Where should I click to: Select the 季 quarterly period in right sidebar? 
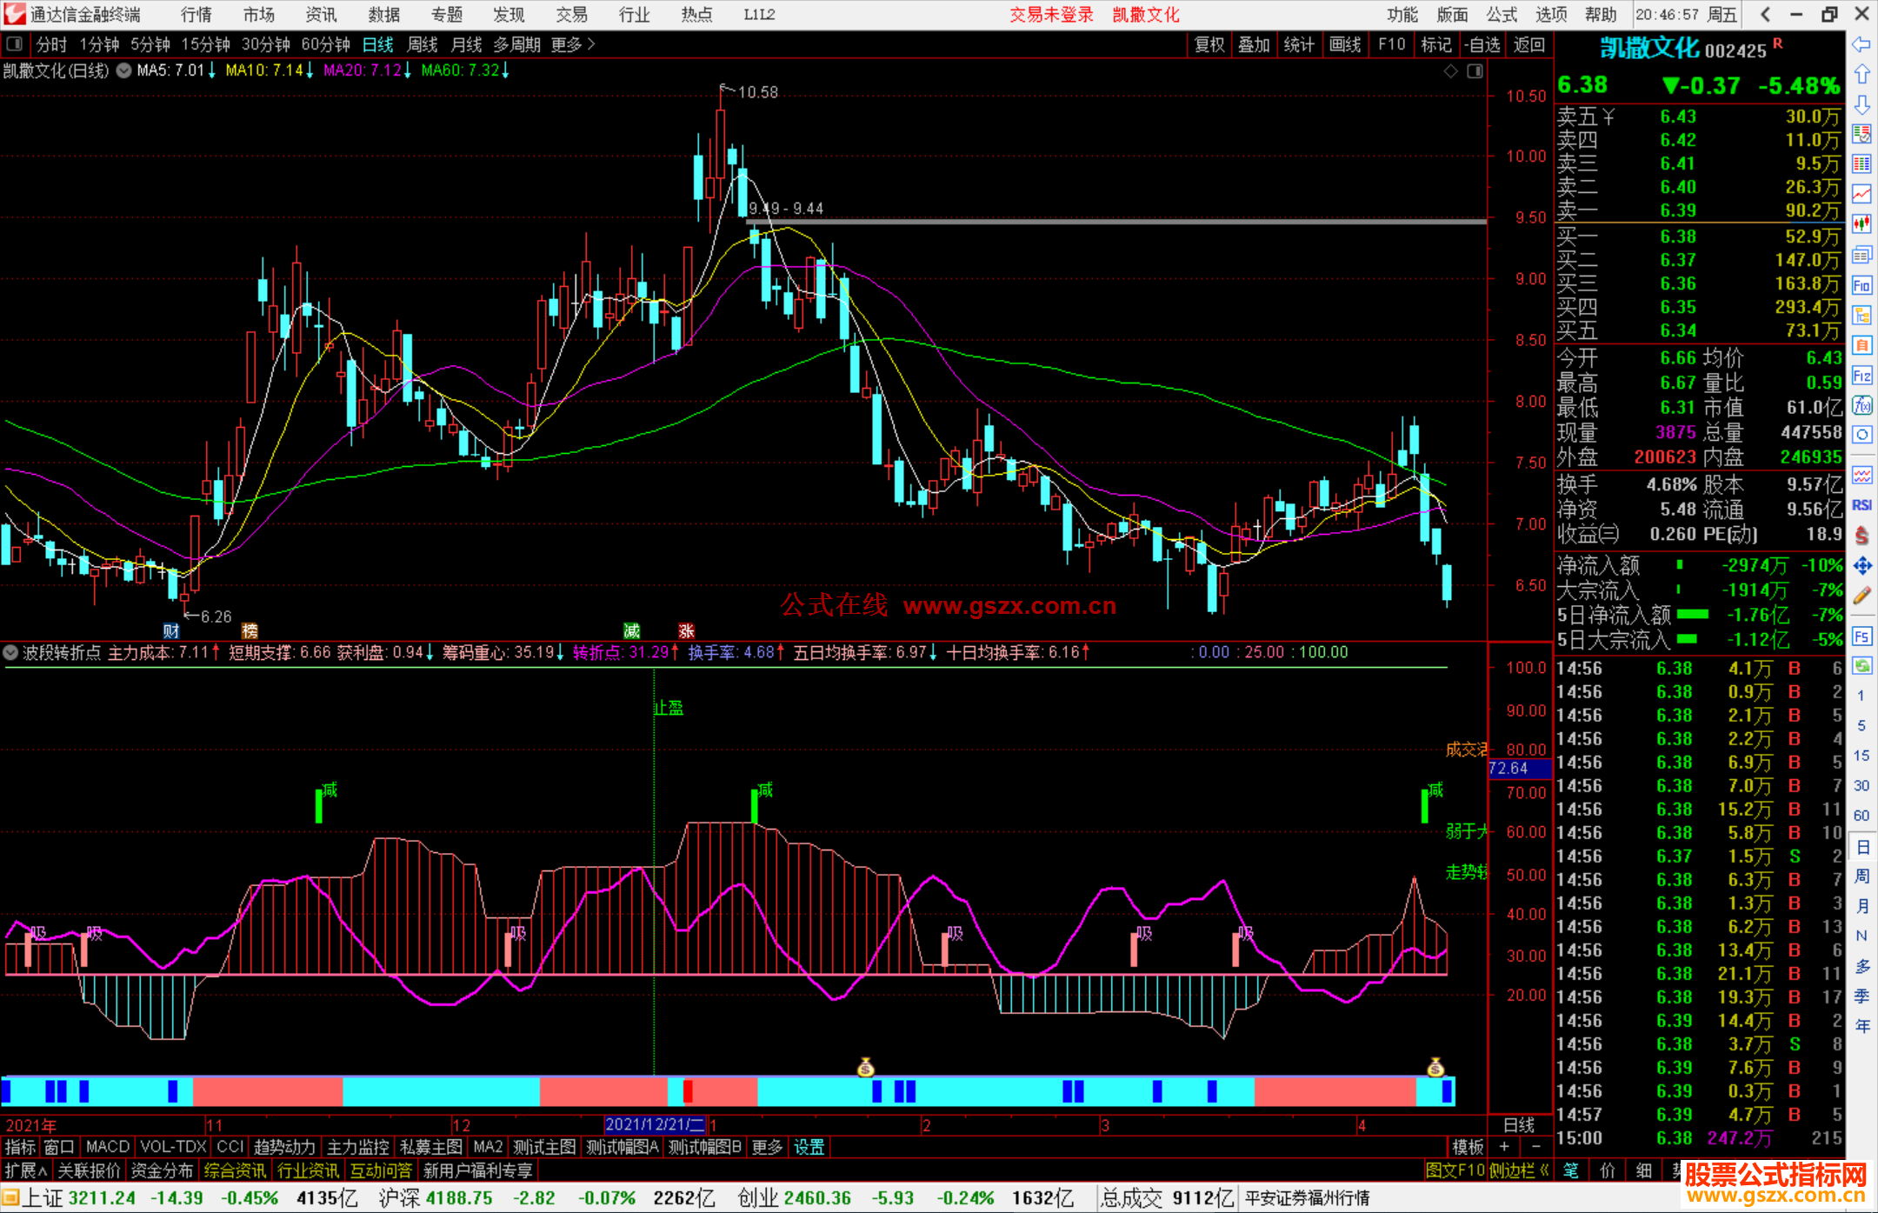pyautogui.click(x=1861, y=996)
